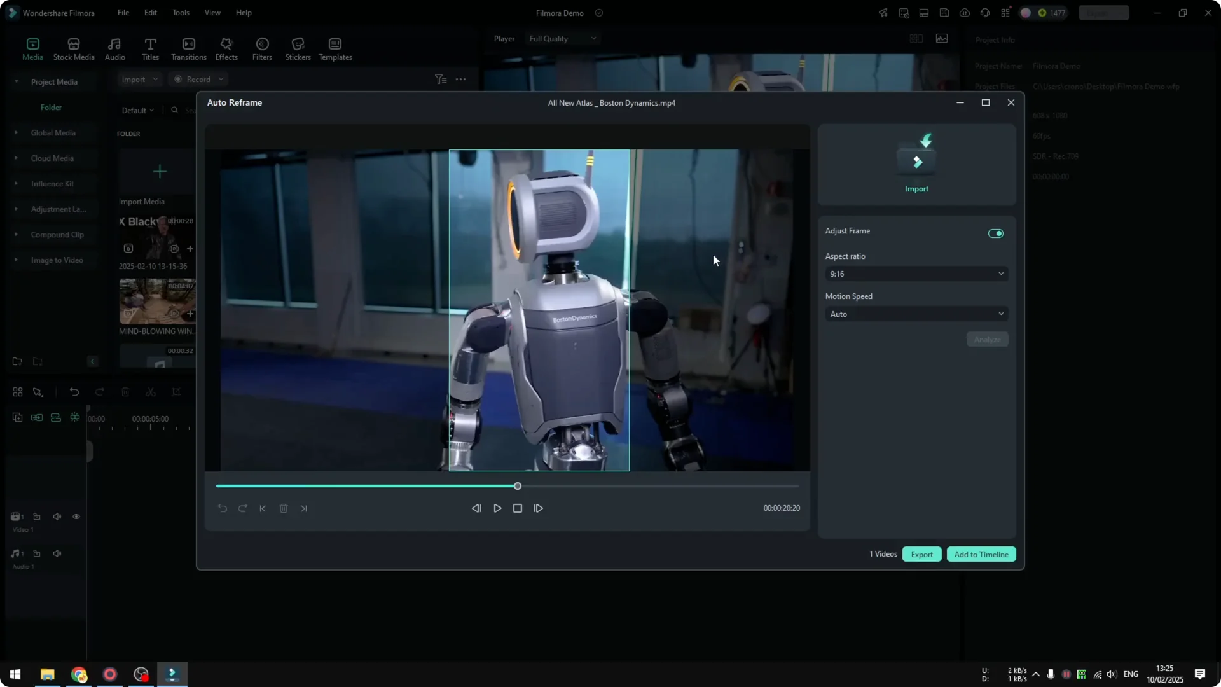Click the timeline layout grid icon

(x=18, y=392)
